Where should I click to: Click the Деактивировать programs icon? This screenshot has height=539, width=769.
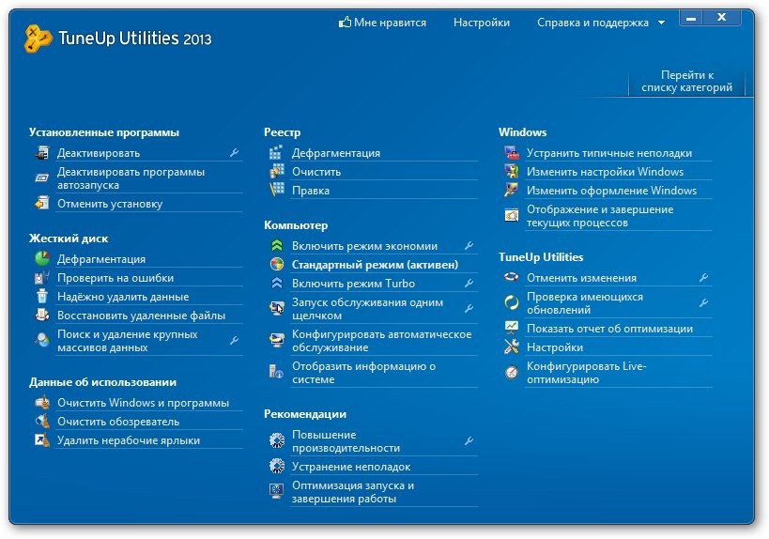click(42, 152)
